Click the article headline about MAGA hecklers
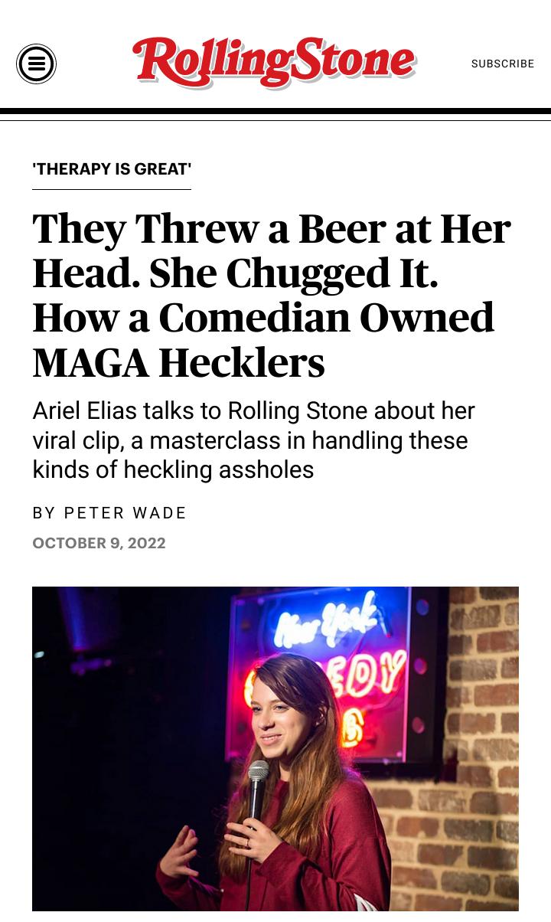The height and width of the screenshot is (922, 551). (272, 293)
